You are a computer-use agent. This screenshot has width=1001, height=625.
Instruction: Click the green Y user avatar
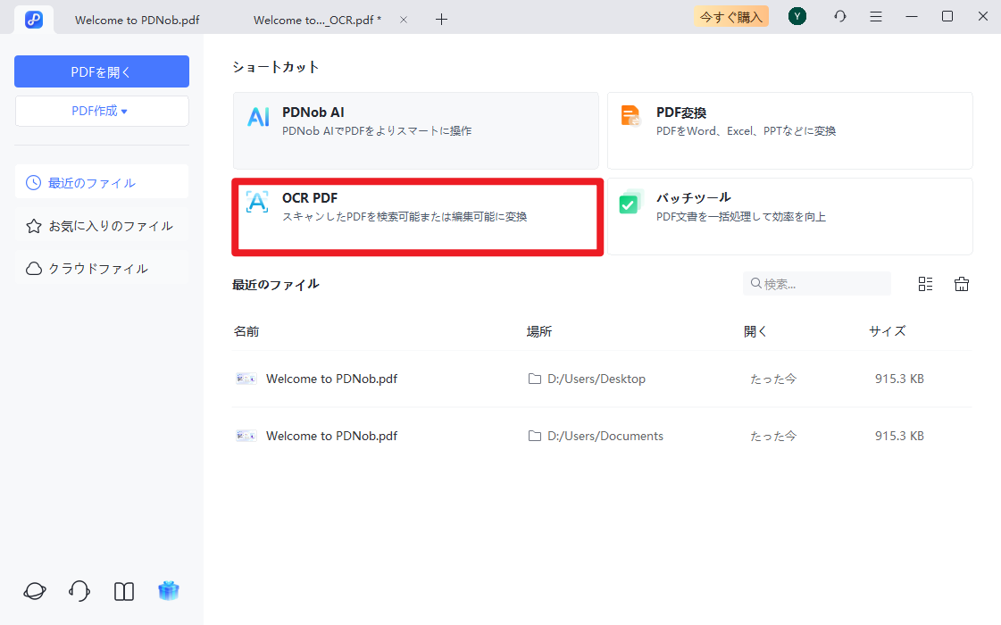tap(797, 16)
